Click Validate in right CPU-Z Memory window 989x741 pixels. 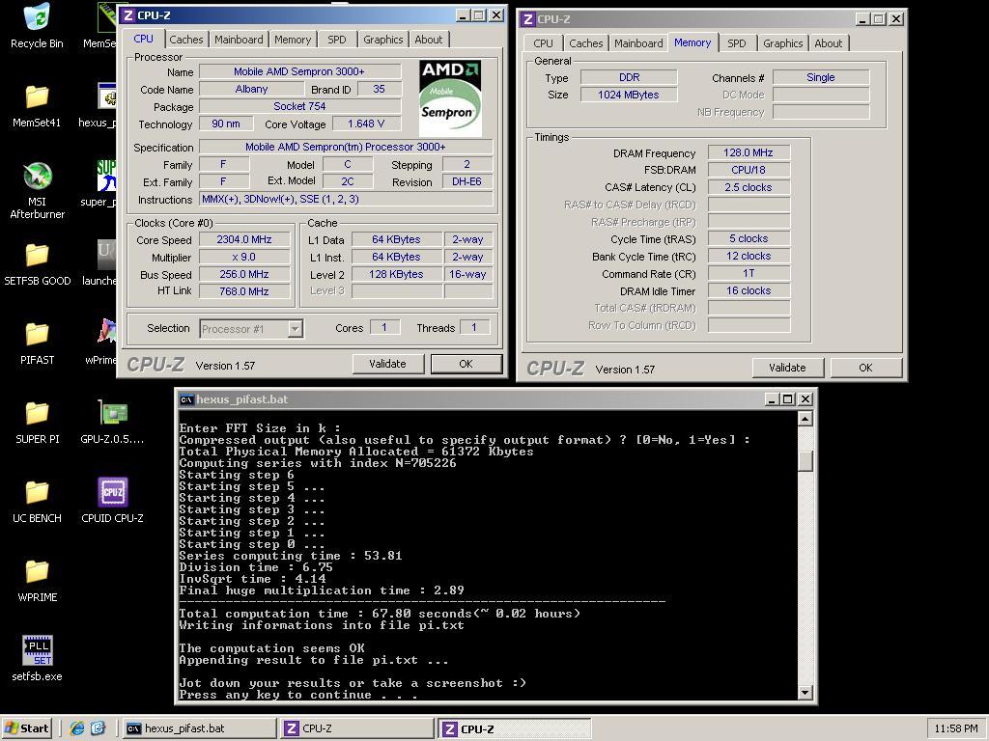[x=787, y=368]
